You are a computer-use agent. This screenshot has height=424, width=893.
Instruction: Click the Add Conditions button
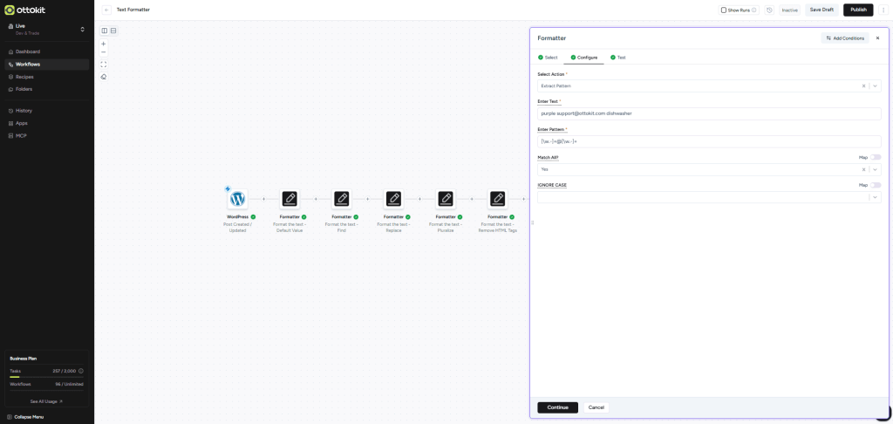(x=844, y=38)
